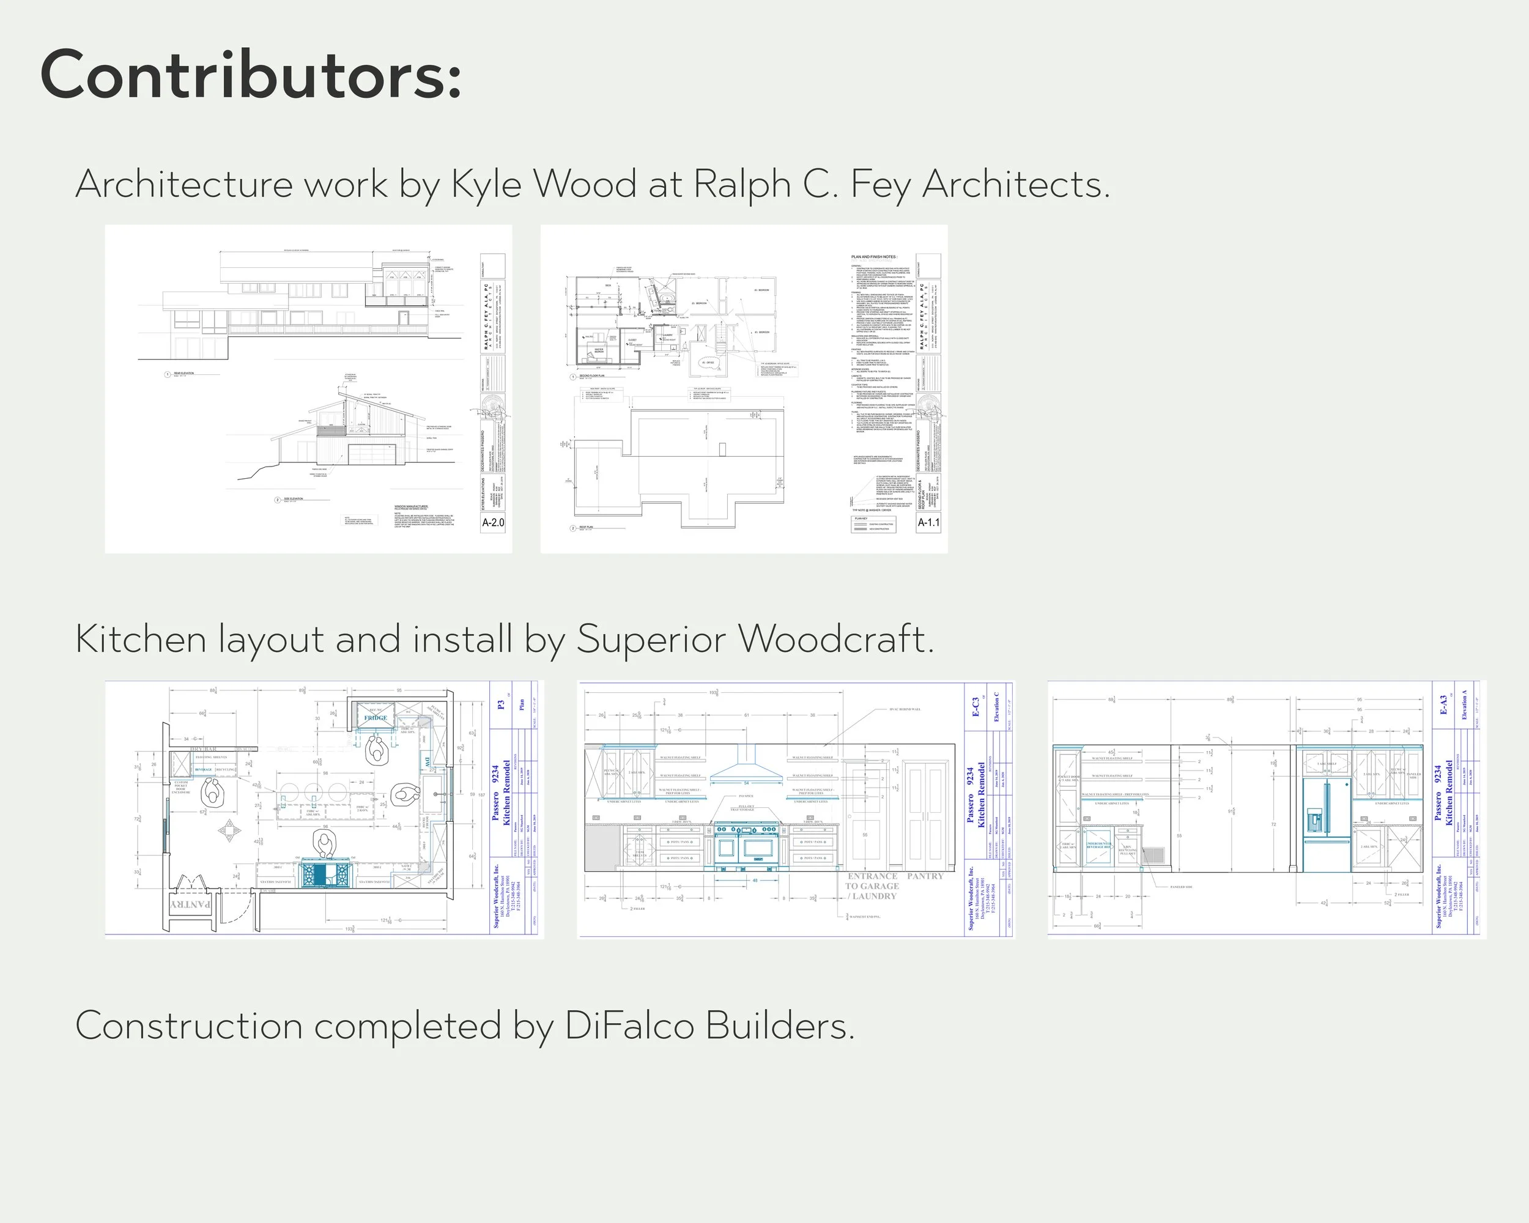
Task: Click the A-1.1 sheet number label
Action: (928, 522)
